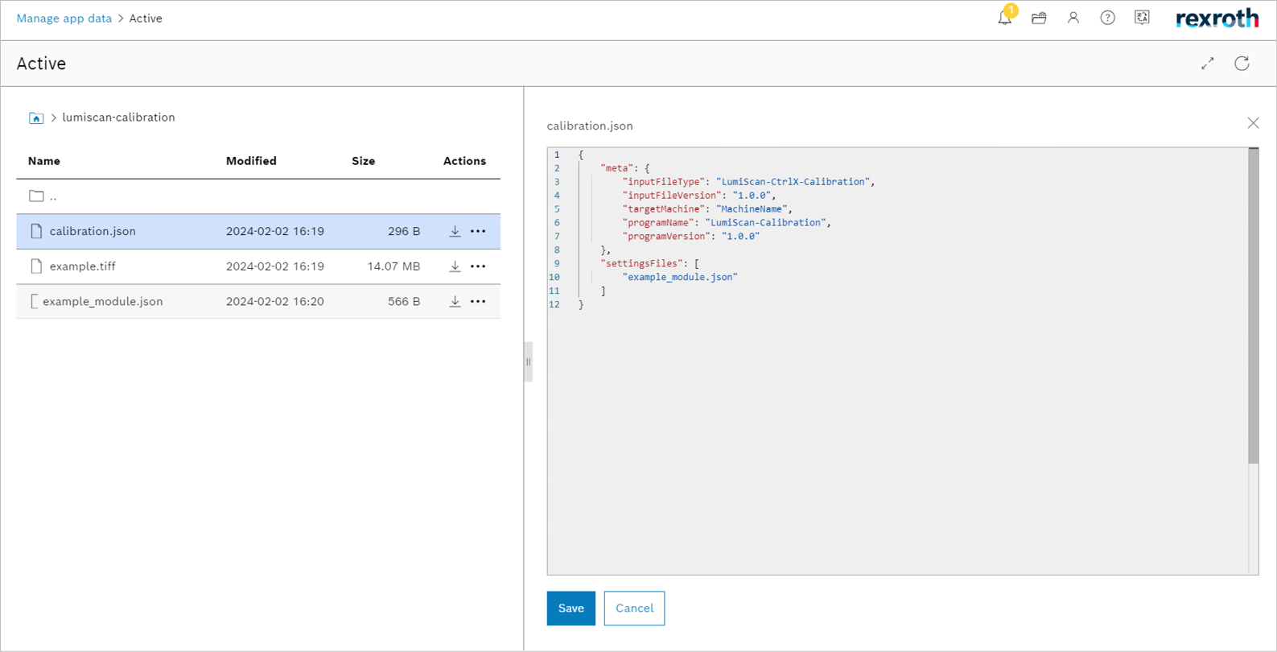Screen dimensions: 1277x652
Task: Cancel editing calibration.json
Action: 634,609
